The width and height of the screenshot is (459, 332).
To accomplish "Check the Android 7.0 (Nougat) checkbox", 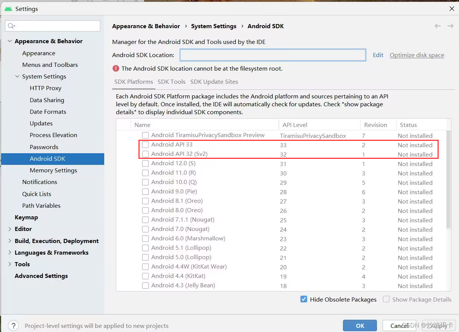I will pyautogui.click(x=145, y=229).
